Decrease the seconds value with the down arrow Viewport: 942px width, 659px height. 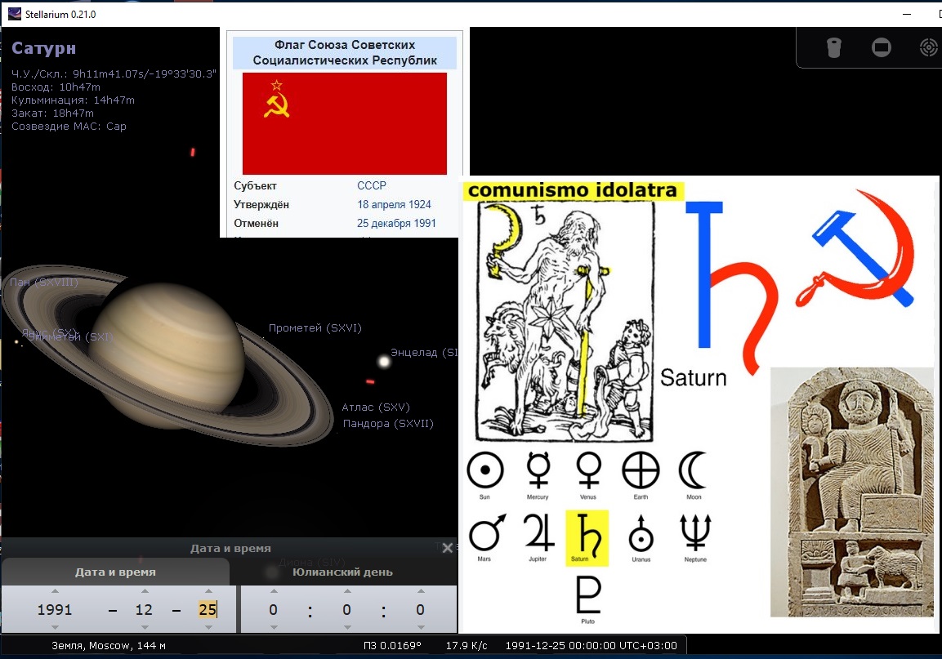pyautogui.click(x=421, y=627)
